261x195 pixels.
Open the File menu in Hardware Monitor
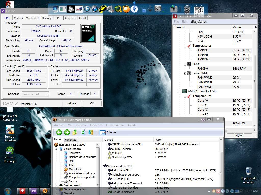[x=176, y=22]
